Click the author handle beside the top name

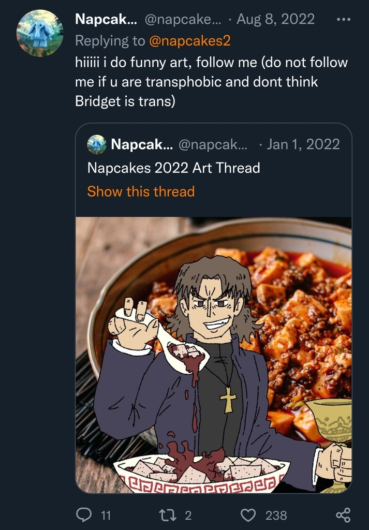coord(183,19)
